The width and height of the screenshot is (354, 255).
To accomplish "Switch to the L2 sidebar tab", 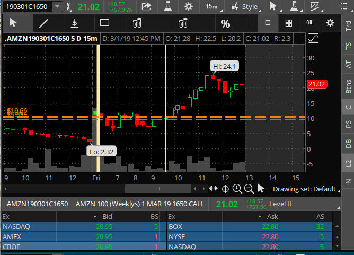I will tap(348, 163).
